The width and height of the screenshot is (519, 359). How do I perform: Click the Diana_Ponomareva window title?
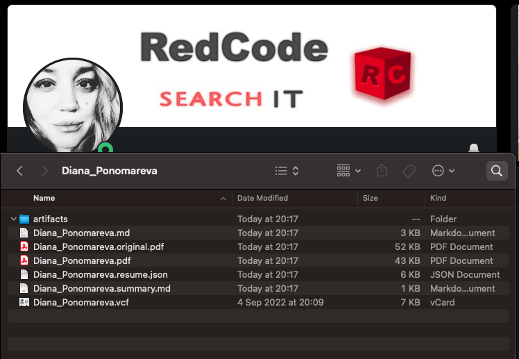tap(109, 171)
